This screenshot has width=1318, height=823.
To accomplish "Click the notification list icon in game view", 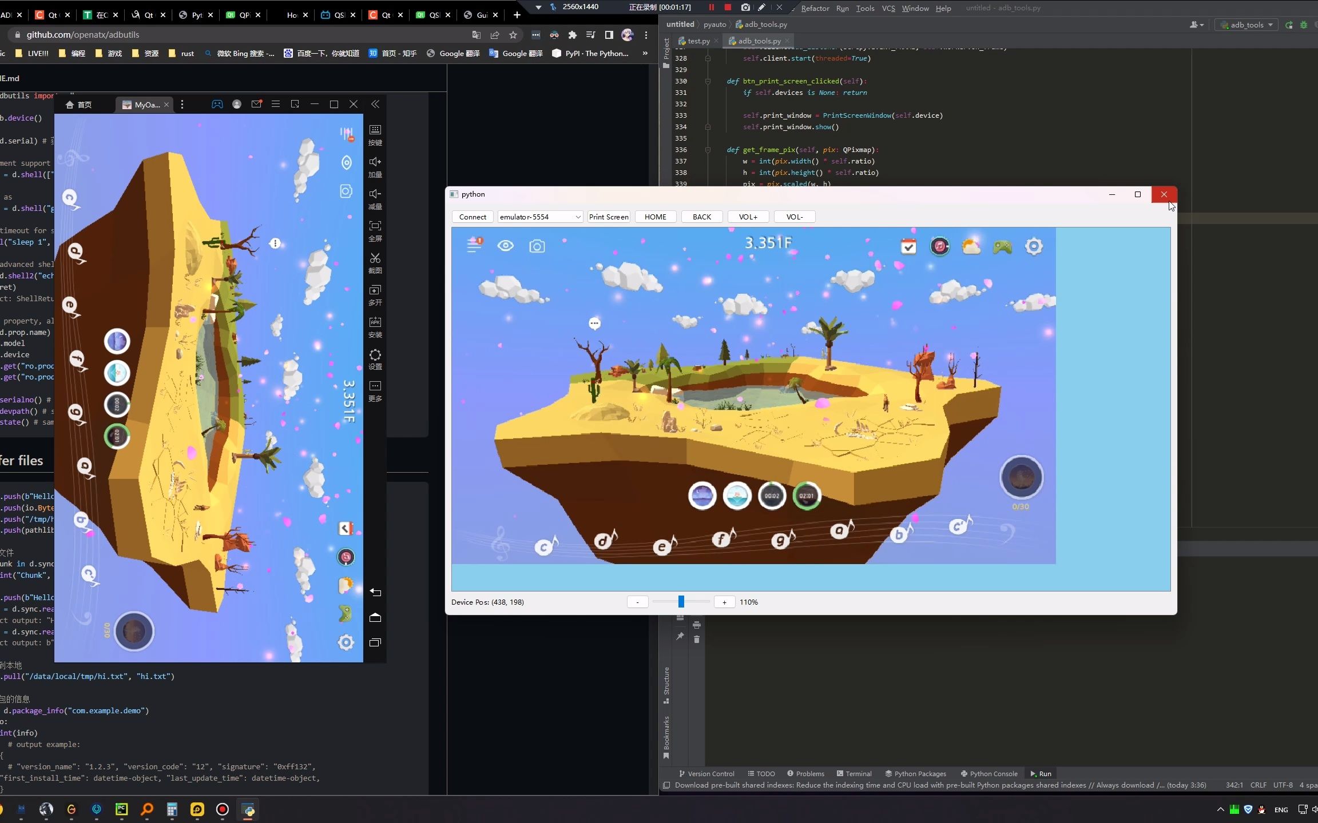I will pos(474,245).
